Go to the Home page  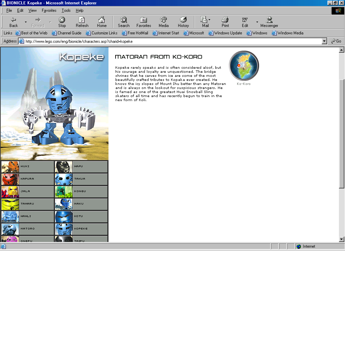[102, 22]
